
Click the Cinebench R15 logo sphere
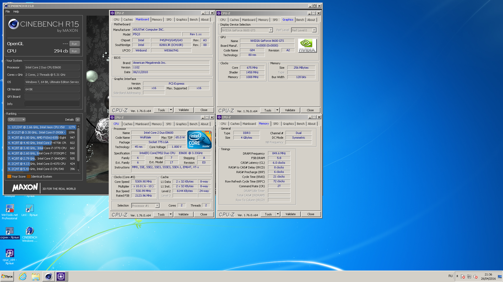[x=13, y=24]
